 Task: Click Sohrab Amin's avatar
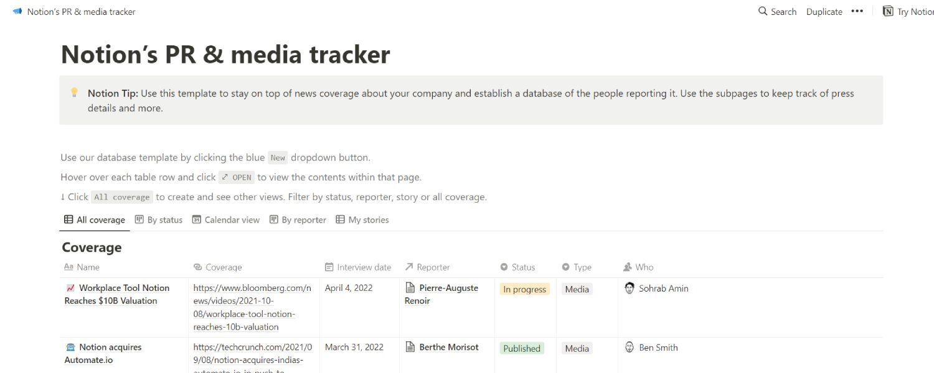point(630,288)
